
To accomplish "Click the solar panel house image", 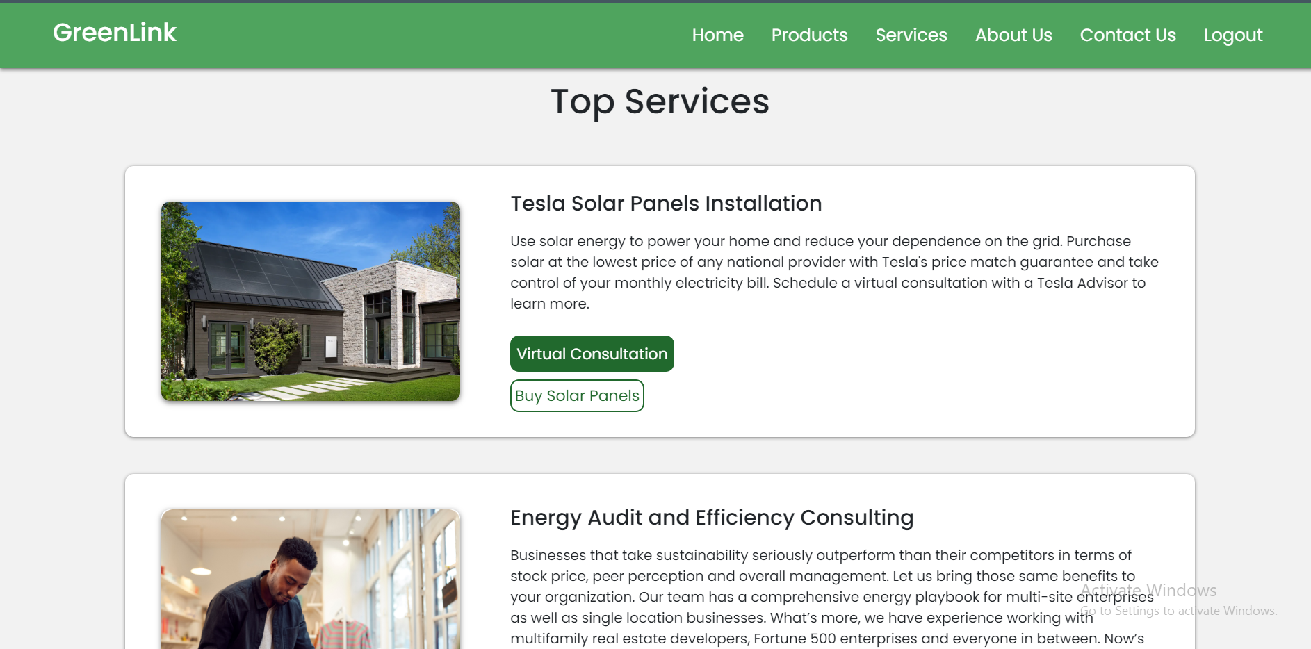I will [x=310, y=300].
